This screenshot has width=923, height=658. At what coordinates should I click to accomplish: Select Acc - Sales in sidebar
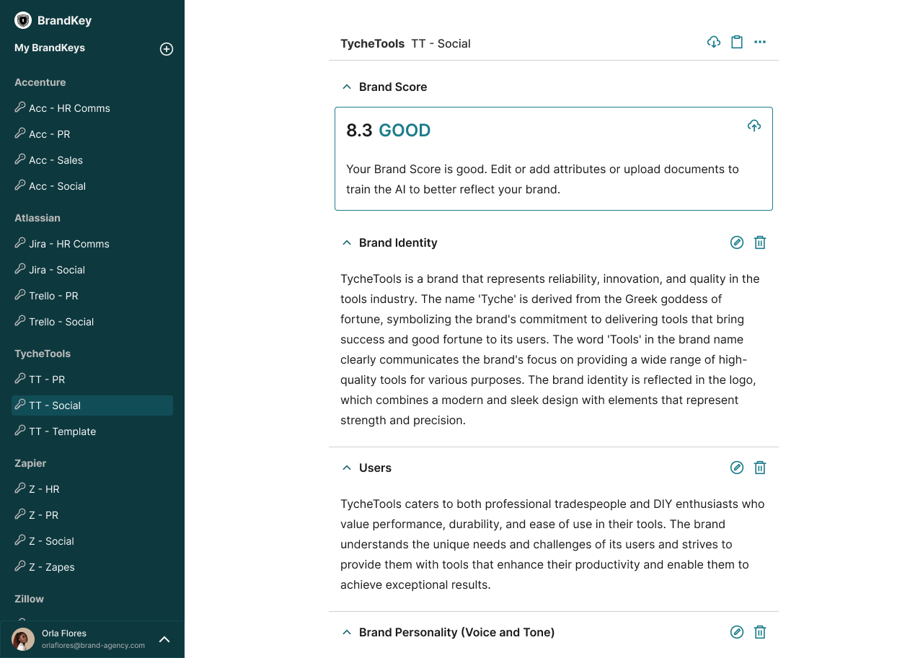(92, 160)
